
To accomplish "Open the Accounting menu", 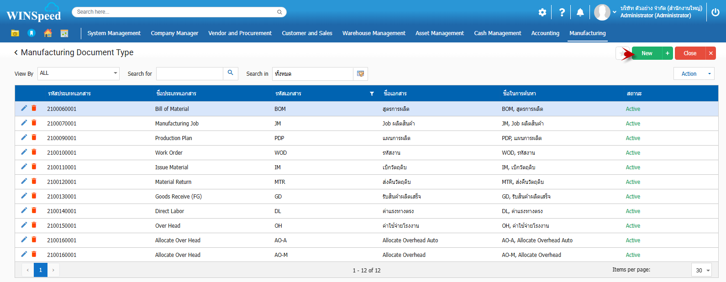I will coord(545,33).
